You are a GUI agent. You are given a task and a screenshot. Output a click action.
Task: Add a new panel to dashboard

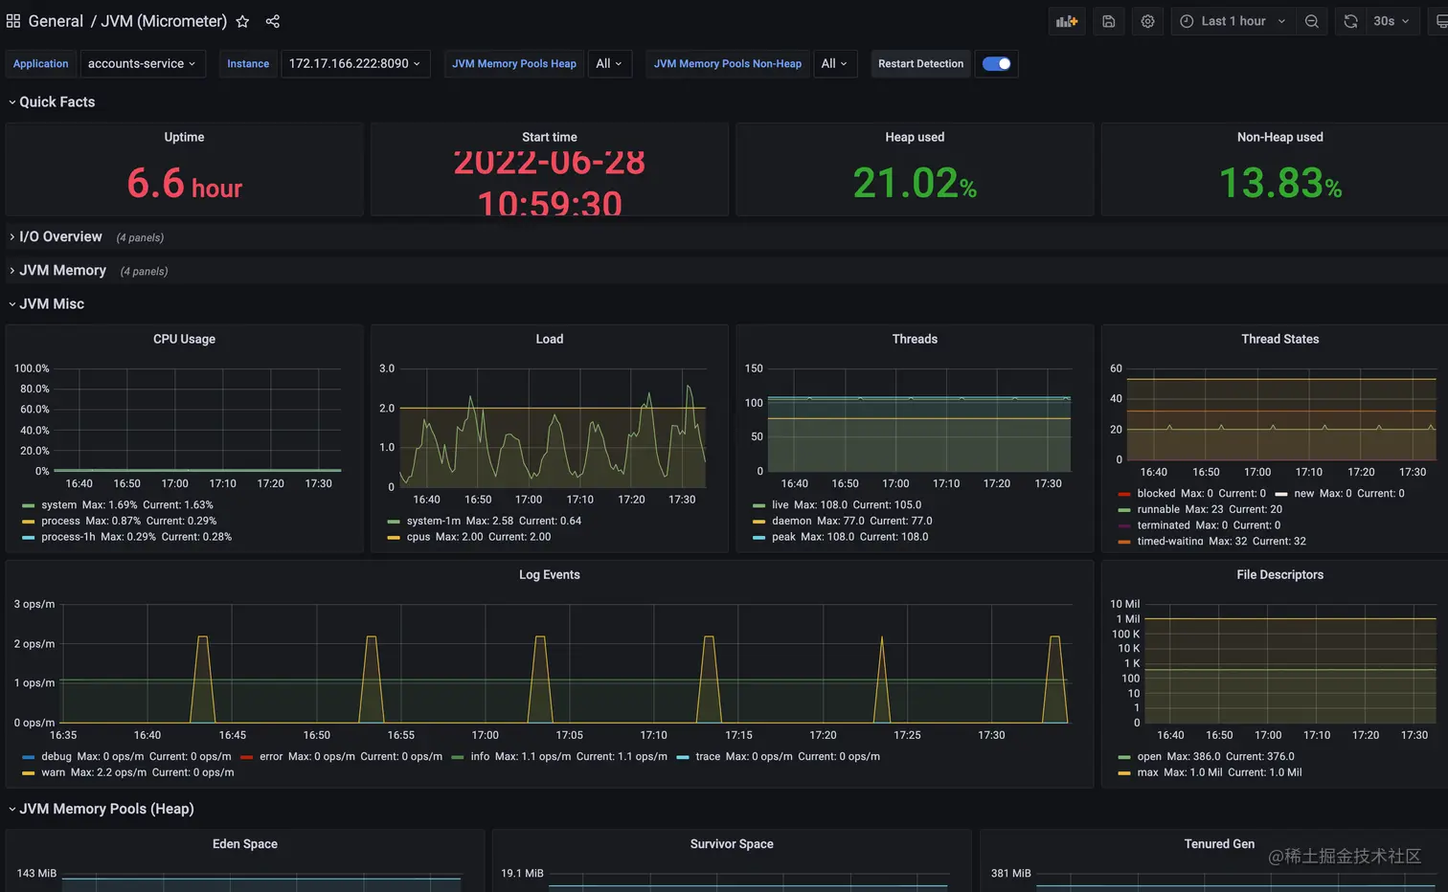pos(1067,21)
